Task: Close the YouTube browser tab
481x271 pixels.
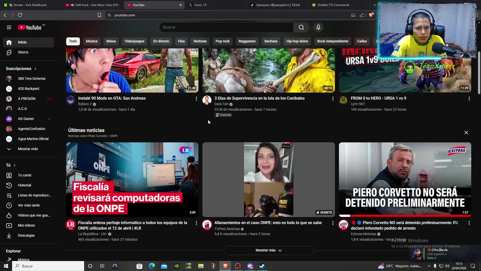Action: click(180, 5)
